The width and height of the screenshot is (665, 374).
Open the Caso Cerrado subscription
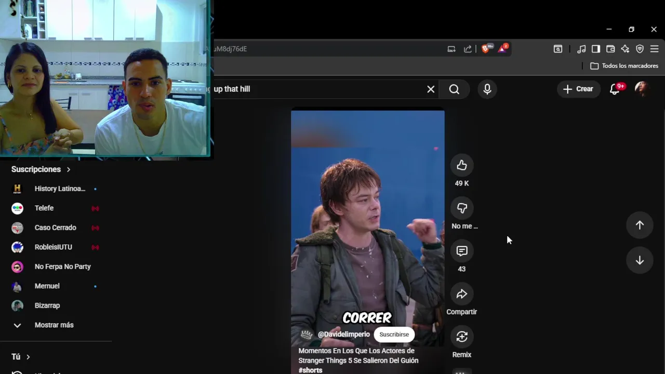pos(56,228)
